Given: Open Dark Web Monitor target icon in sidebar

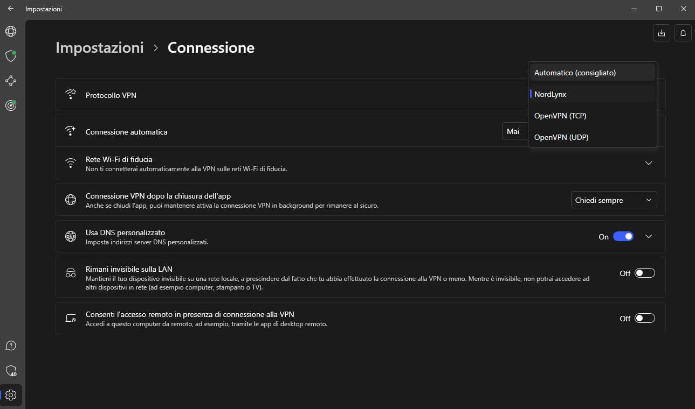Looking at the screenshot, I should tap(11, 105).
